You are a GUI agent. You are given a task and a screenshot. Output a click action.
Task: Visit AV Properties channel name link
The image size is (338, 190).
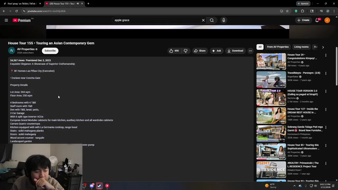click(26, 49)
